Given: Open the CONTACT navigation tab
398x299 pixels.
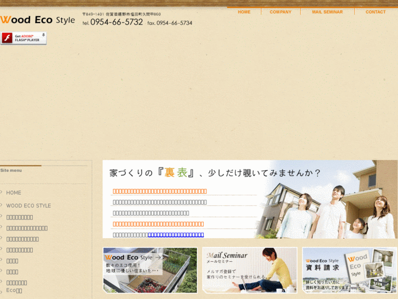Looking at the screenshot, I should coord(376,12).
